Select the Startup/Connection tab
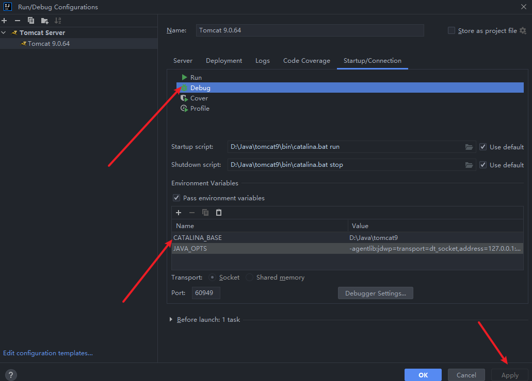This screenshot has width=532, height=381. tap(373, 61)
